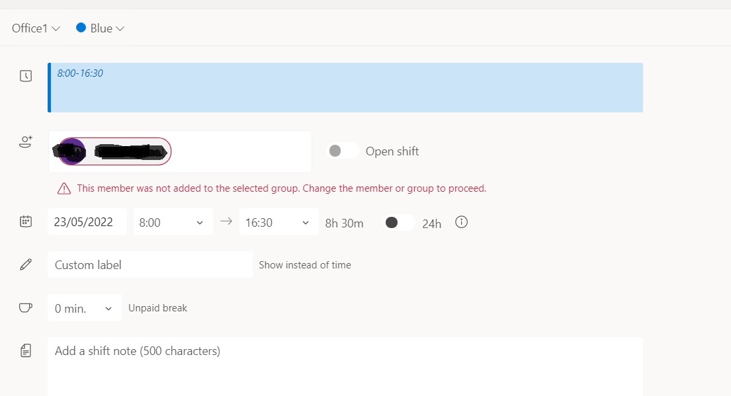Screen dimensions: 731x396
Task: Click the pencil icon for custom label
Action: coord(26,264)
